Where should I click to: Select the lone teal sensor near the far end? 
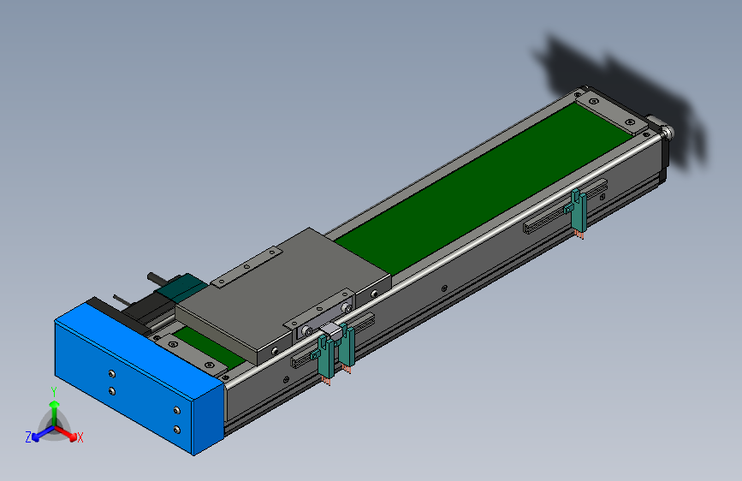point(579,211)
